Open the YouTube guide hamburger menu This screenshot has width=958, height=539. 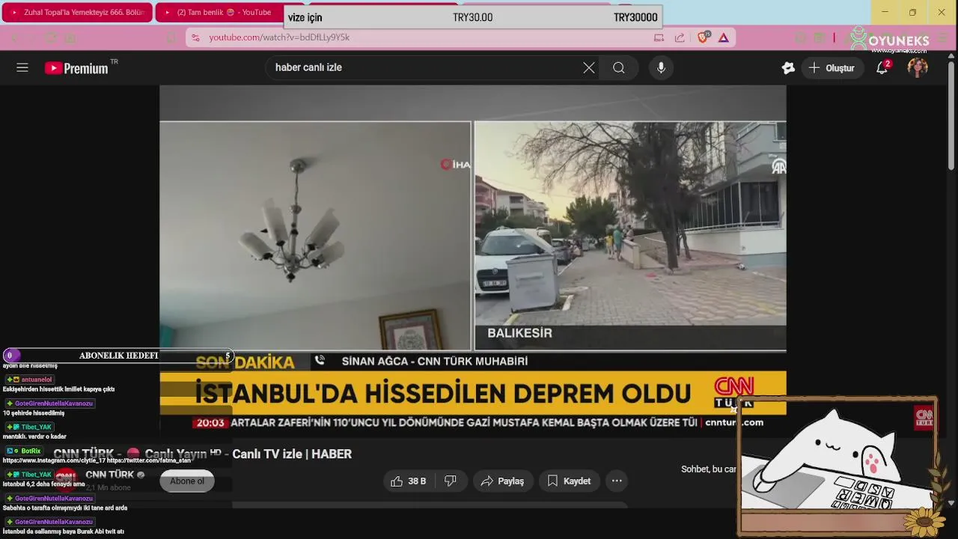click(22, 67)
